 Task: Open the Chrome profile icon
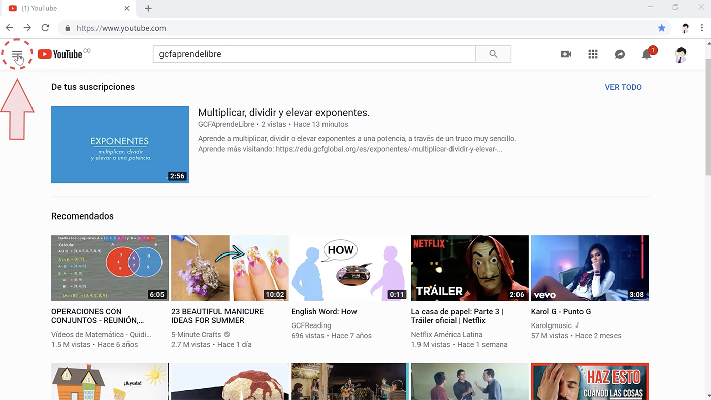(685, 28)
